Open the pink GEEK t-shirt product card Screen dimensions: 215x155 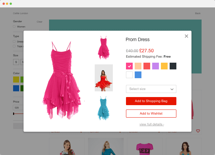[145, 147]
